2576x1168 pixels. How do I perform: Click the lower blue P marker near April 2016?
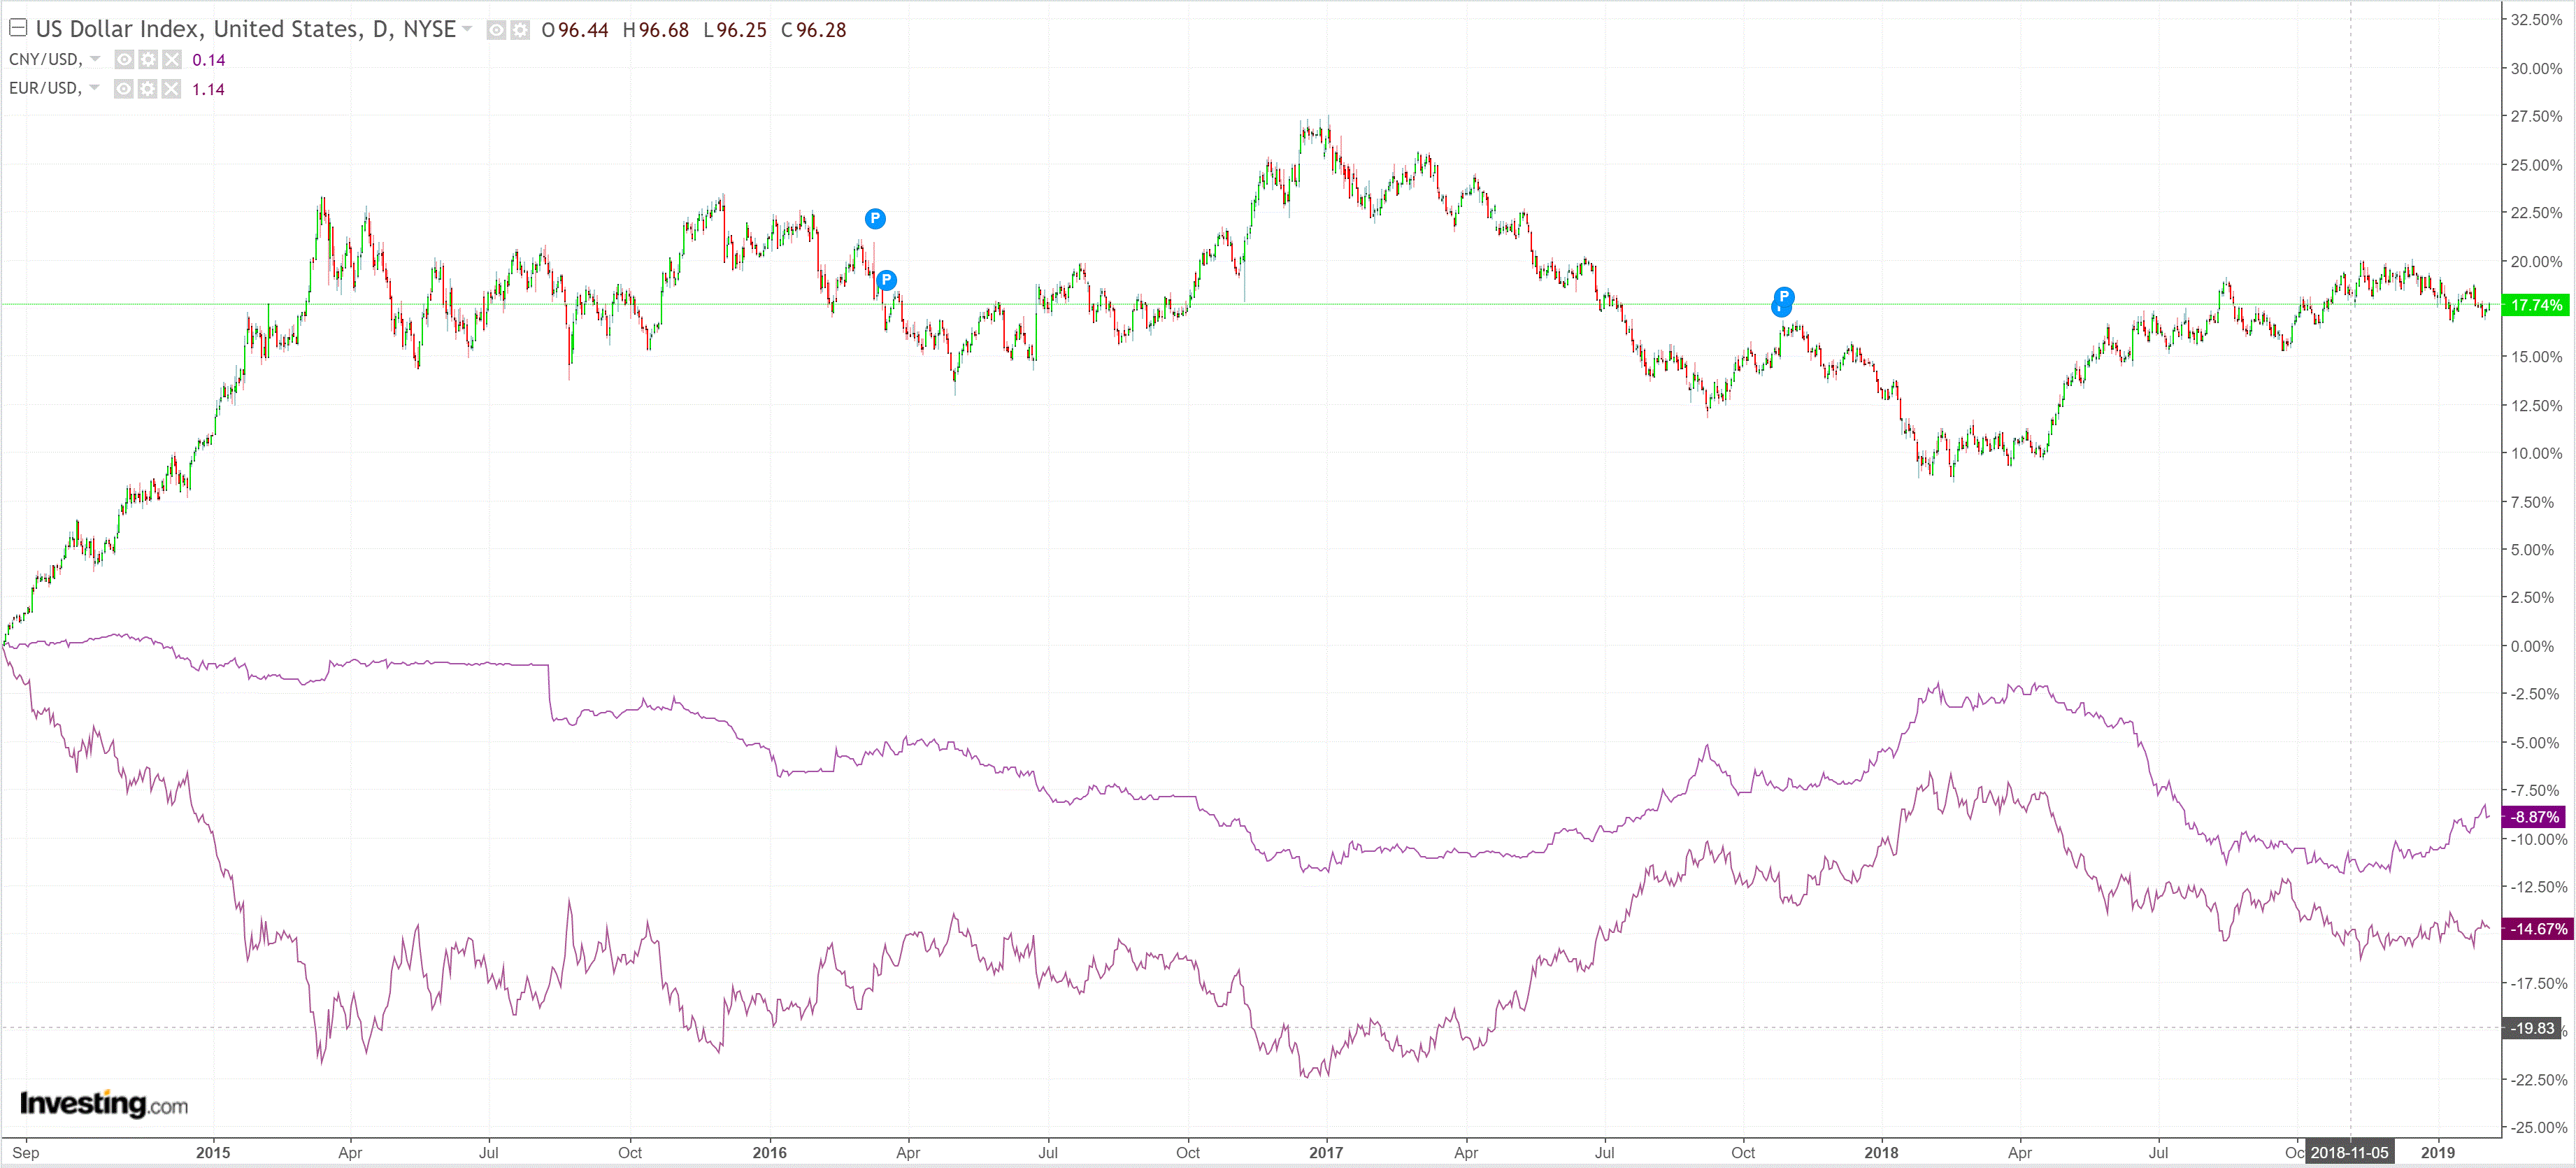(x=886, y=280)
